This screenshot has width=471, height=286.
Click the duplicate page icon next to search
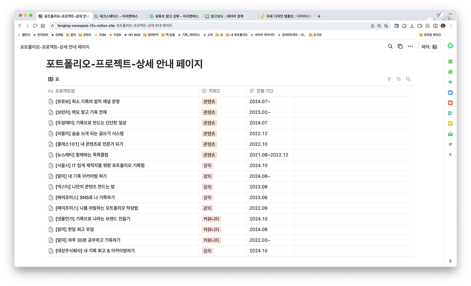(400, 46)
